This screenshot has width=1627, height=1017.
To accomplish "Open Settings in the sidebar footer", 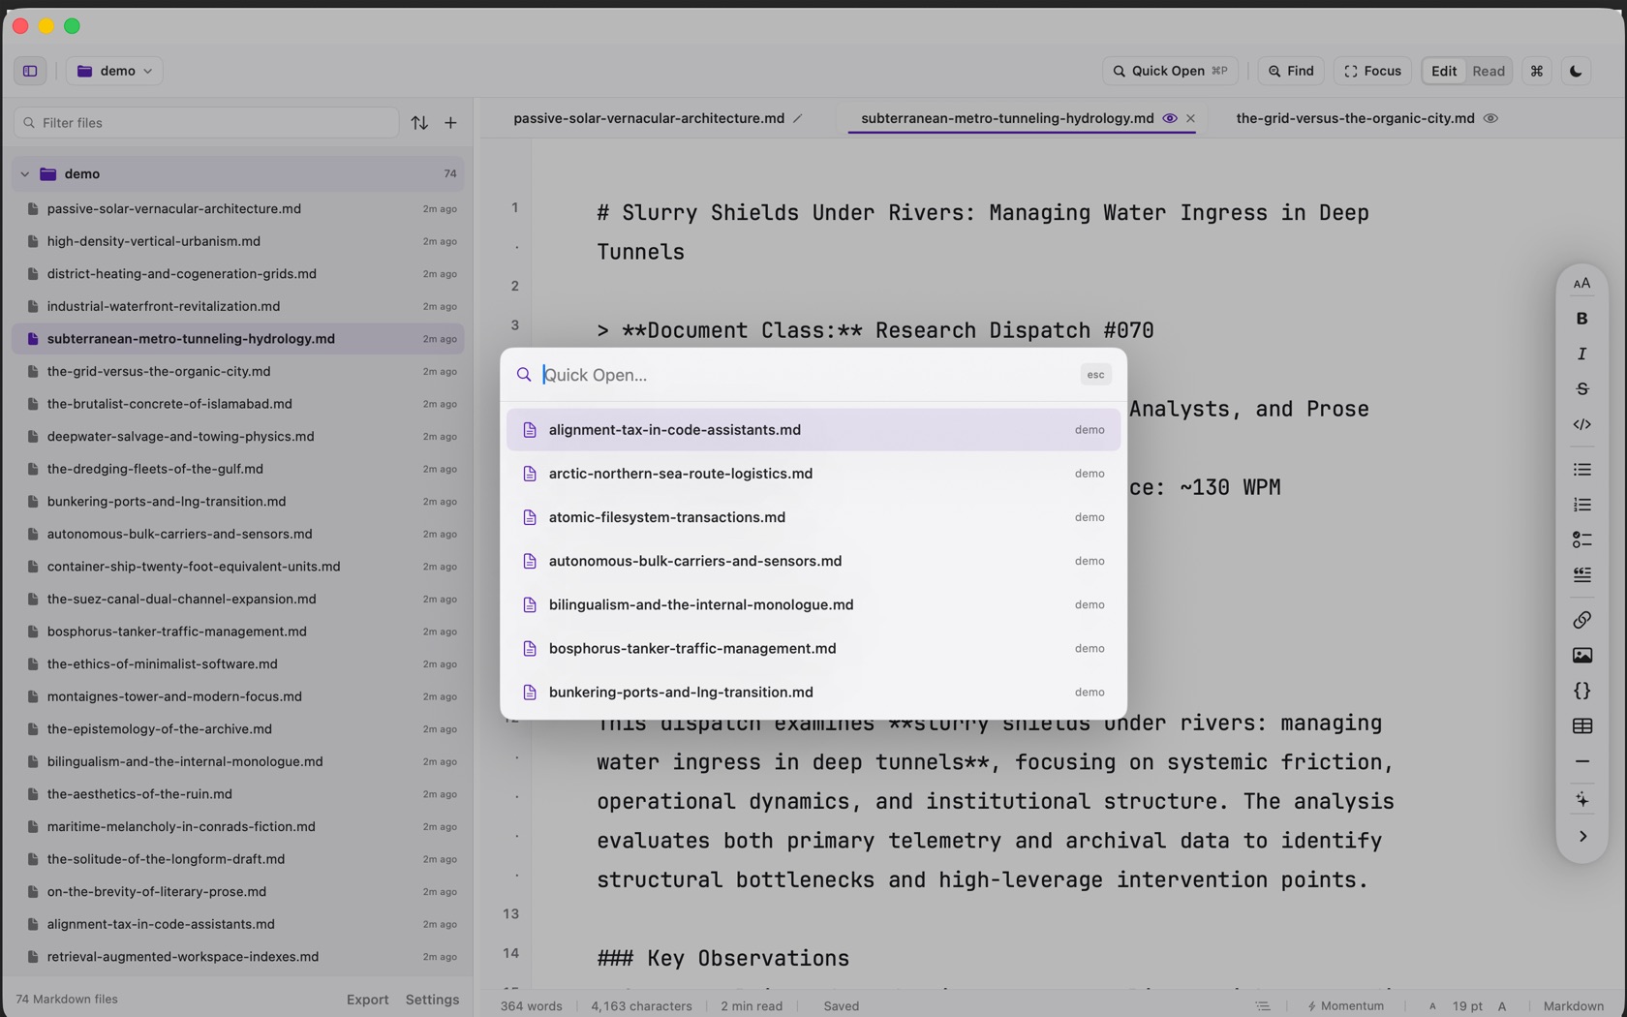I will pos(432,1000).
